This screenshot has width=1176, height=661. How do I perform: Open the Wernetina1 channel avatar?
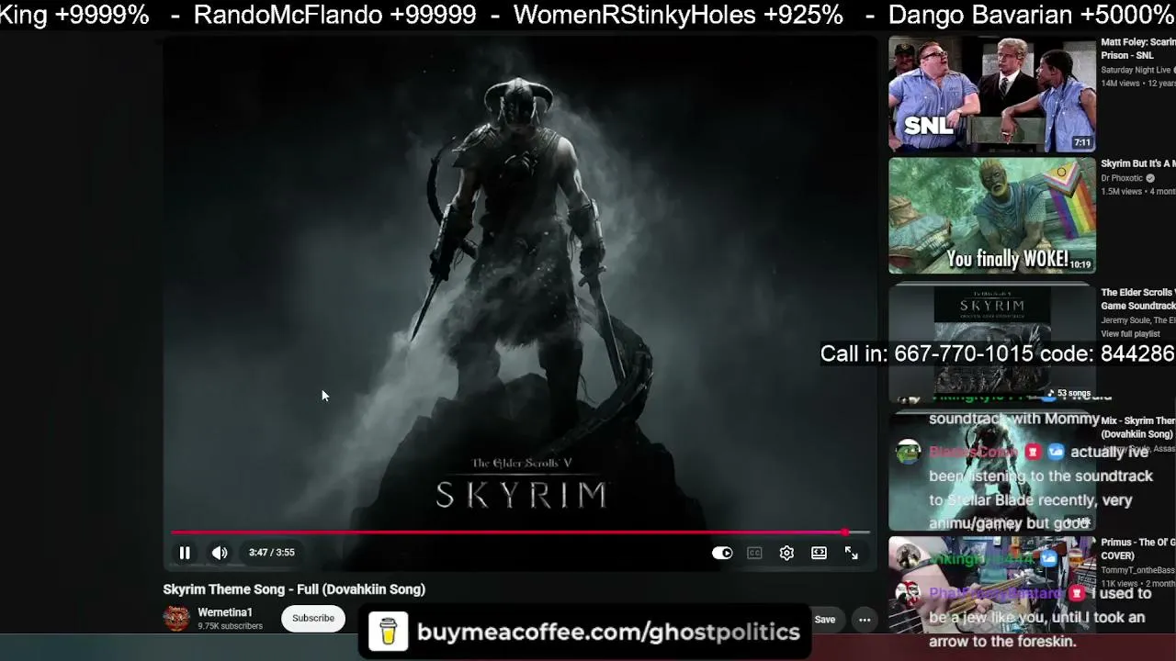tap(176, 618)
